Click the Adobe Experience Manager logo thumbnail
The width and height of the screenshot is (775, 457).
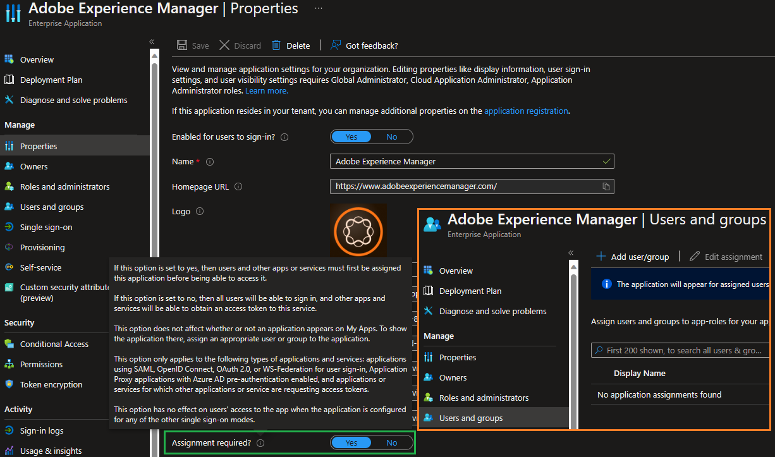tap(358, 231)
